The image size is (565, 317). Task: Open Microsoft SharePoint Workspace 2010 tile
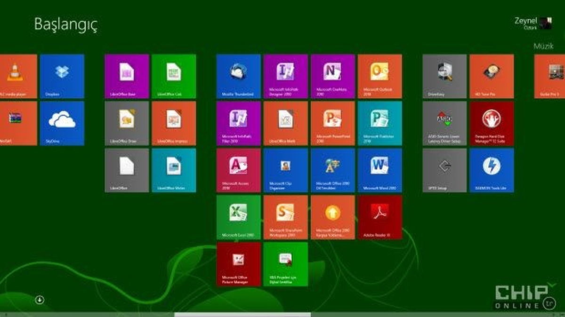coord(286,217)
